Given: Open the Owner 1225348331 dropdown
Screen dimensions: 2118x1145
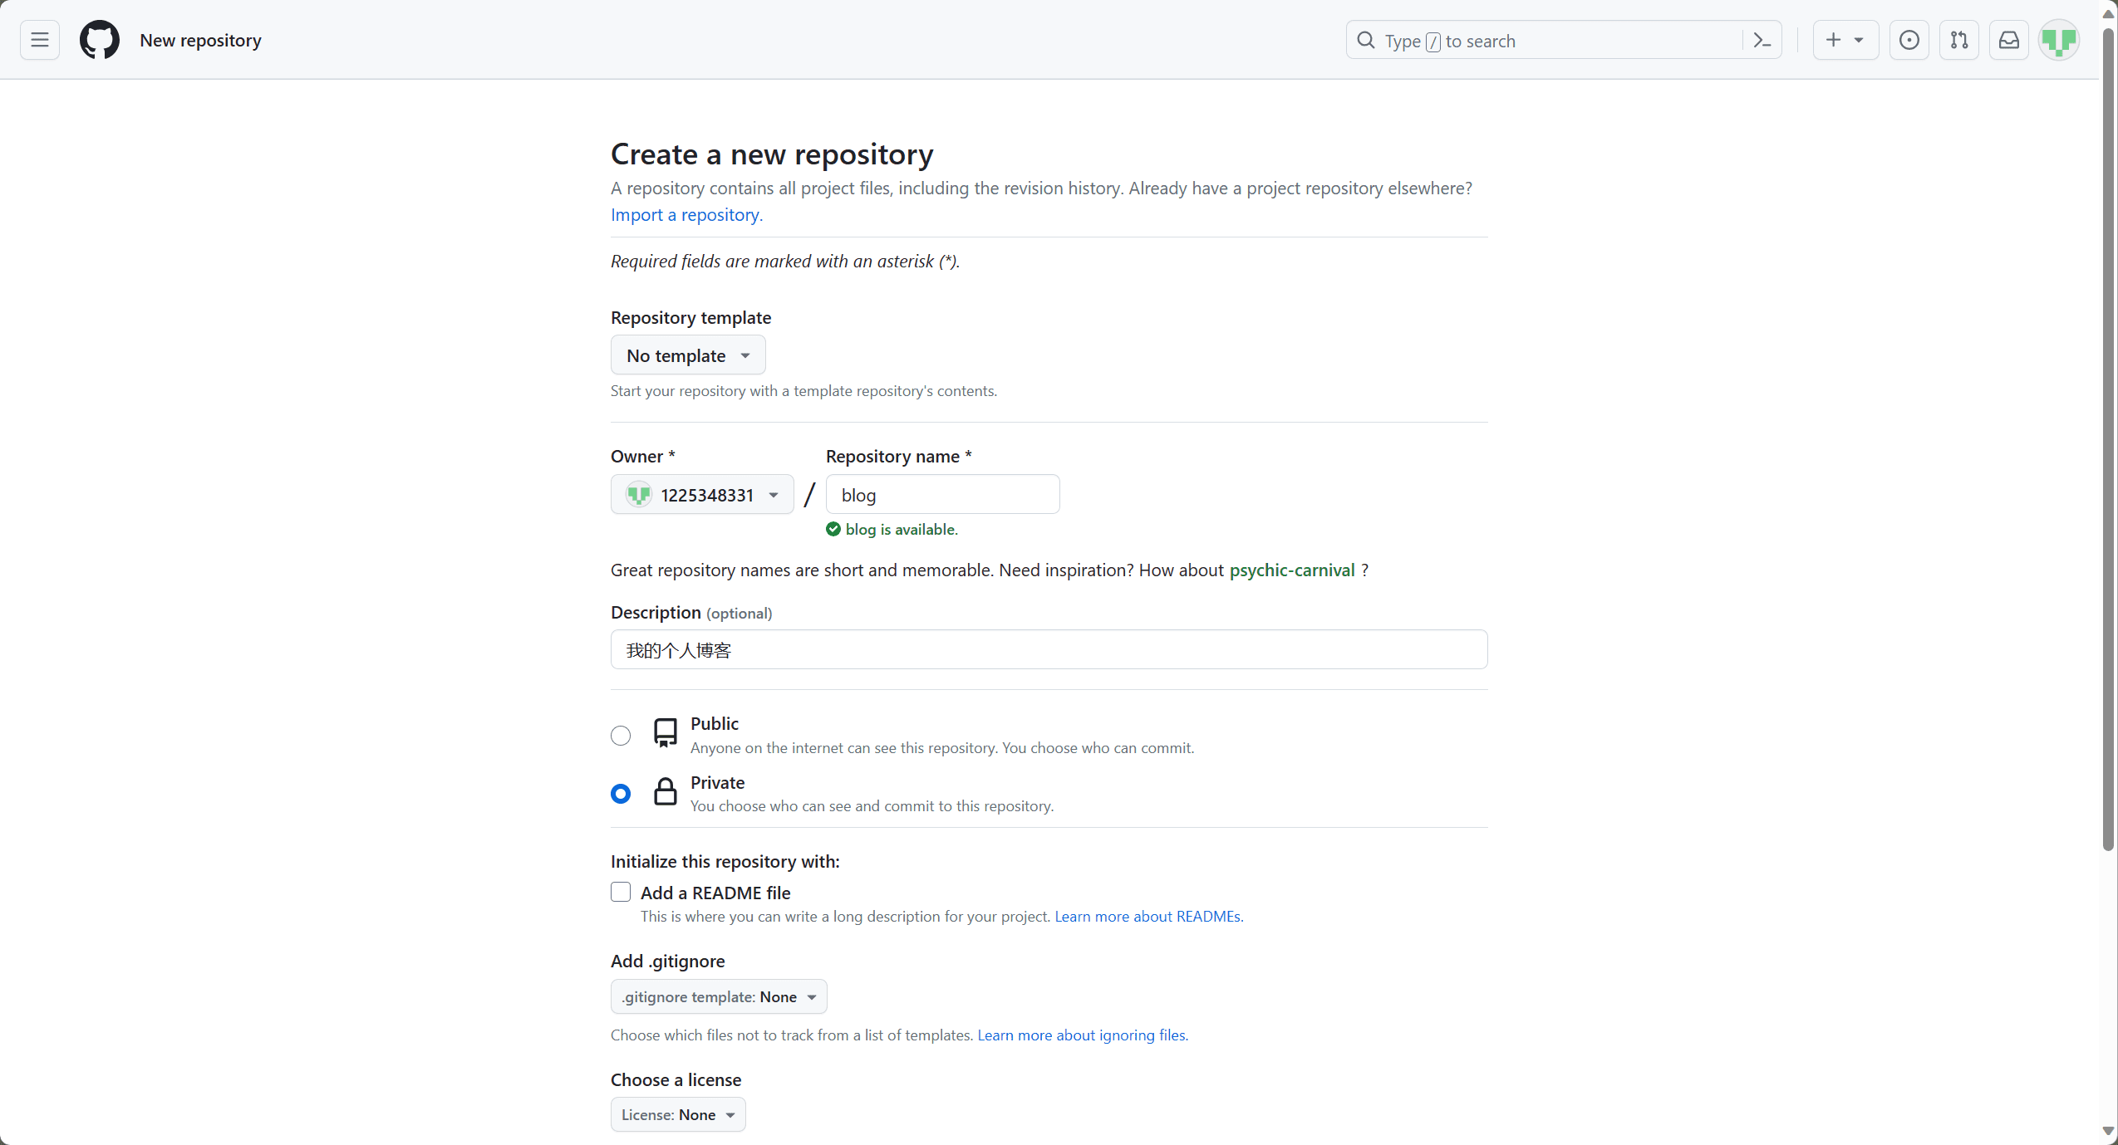Looking at the screenshot, I should pos(702,495).
